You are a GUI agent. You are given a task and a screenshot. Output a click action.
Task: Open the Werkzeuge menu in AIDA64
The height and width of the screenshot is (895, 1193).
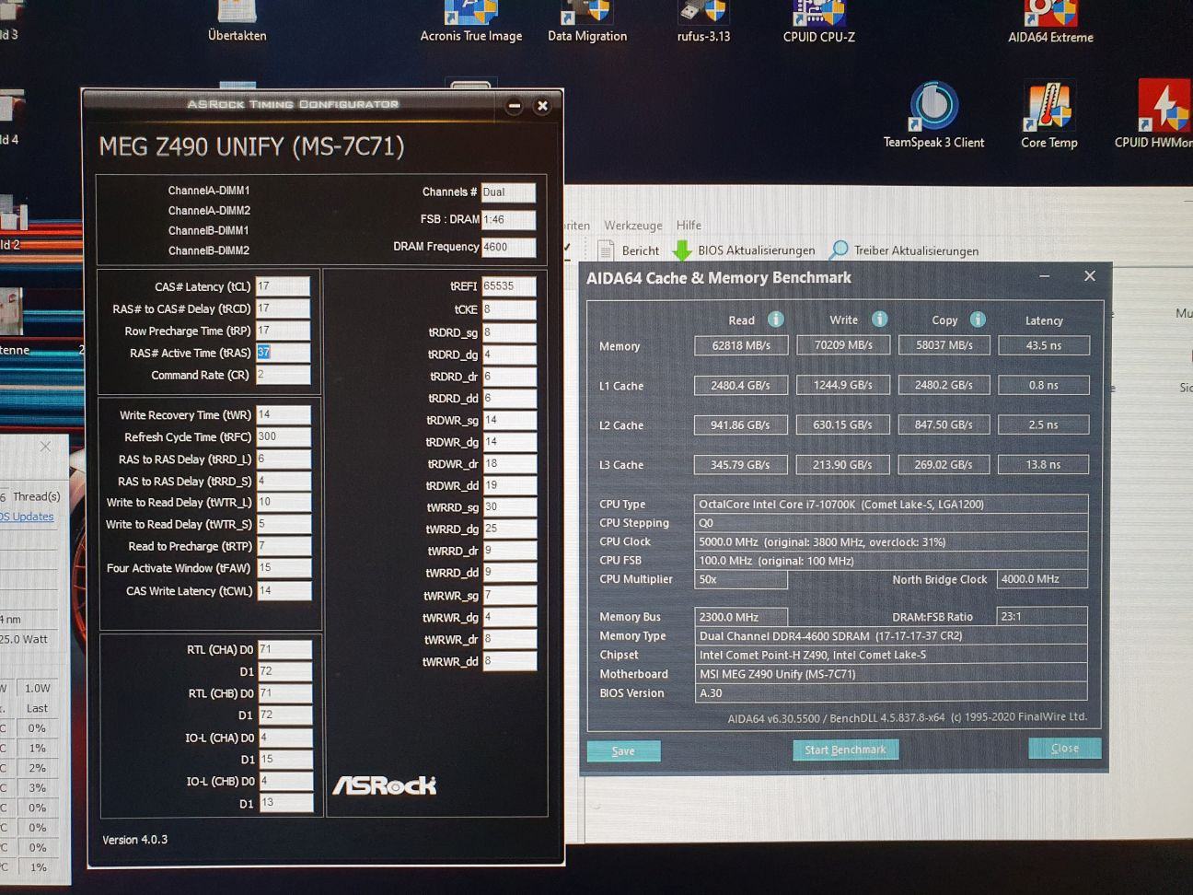(x=633, y=226)
